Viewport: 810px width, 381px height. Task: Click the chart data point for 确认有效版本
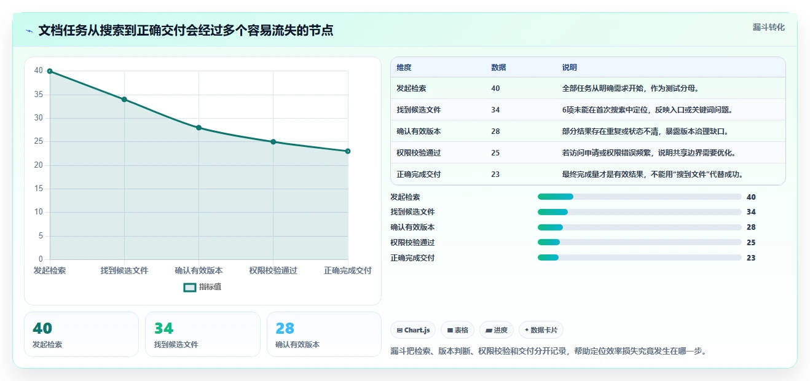coord(199,128)
